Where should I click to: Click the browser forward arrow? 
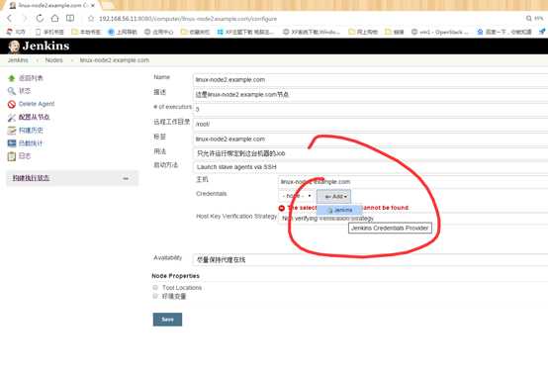click(25, 18)
